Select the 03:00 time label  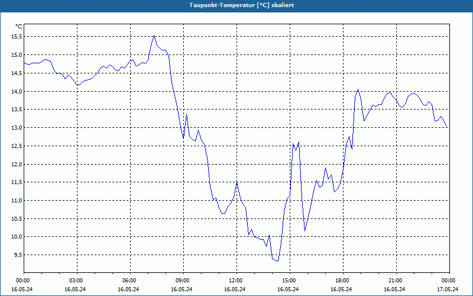point(75,281)
